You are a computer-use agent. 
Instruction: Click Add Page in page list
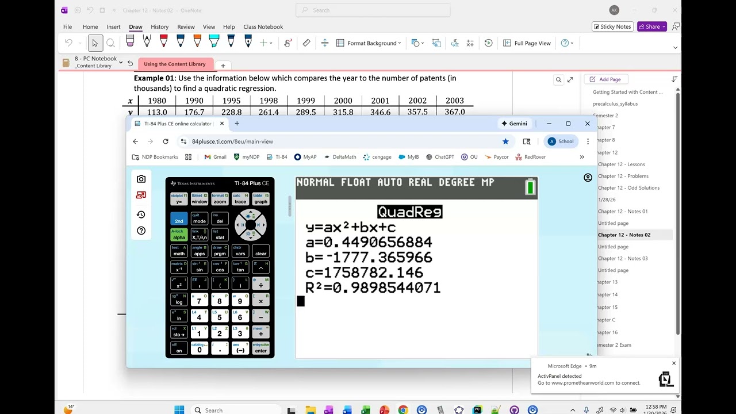tap(605, 79)
